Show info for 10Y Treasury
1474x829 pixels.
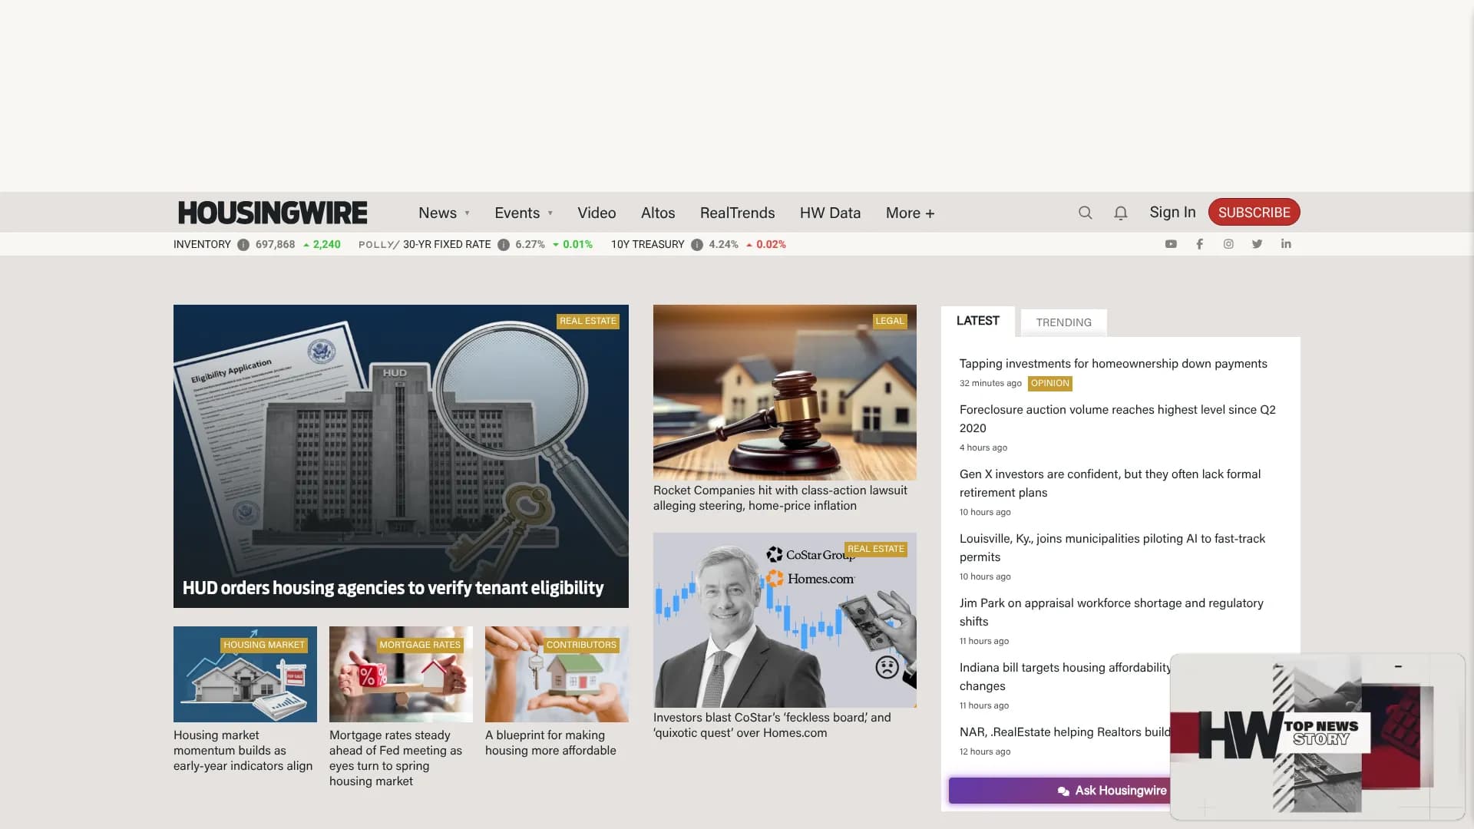click(697, 245)
